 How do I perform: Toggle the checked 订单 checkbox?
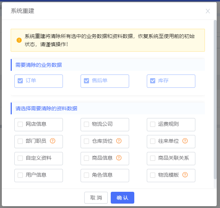[20, 81]
